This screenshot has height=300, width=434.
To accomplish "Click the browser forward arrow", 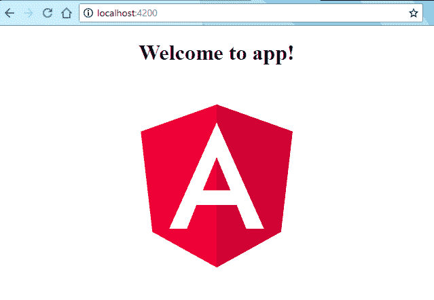I will [29, 13].
